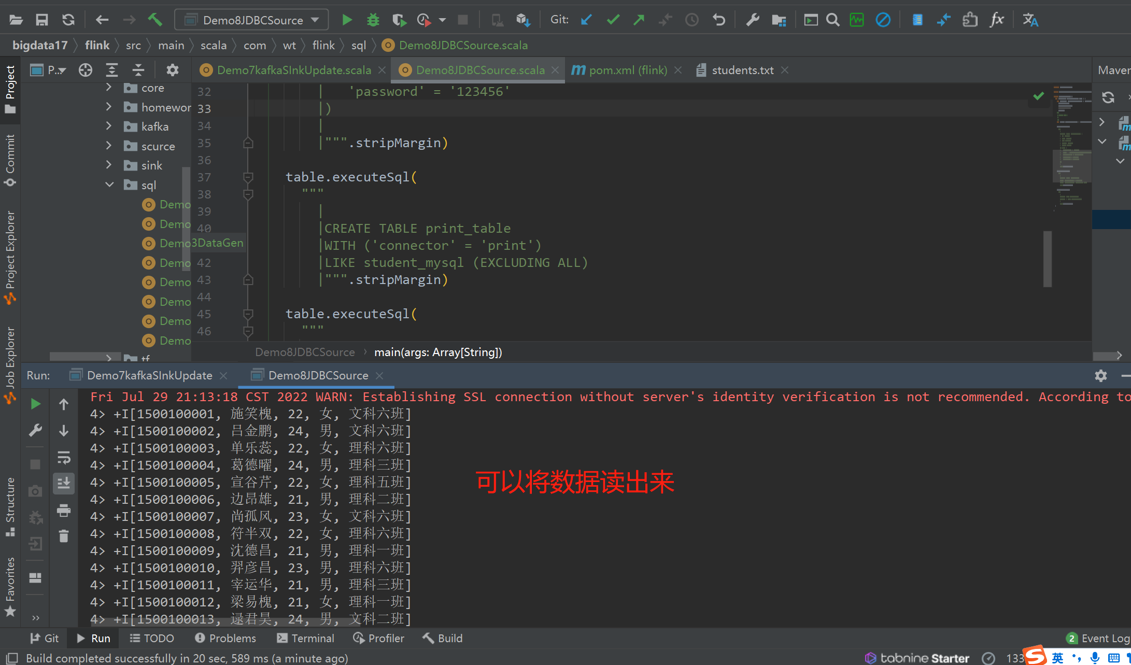Open the Demo7kafkaSInkUpdate run tab
Viewport: 1131px width, 665px height.
(149, 375)
